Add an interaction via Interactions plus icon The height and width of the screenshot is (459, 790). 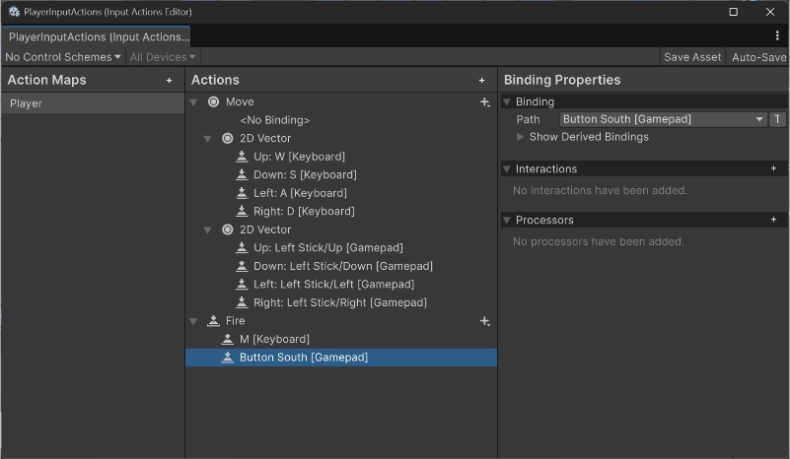[x=774, y=169]
